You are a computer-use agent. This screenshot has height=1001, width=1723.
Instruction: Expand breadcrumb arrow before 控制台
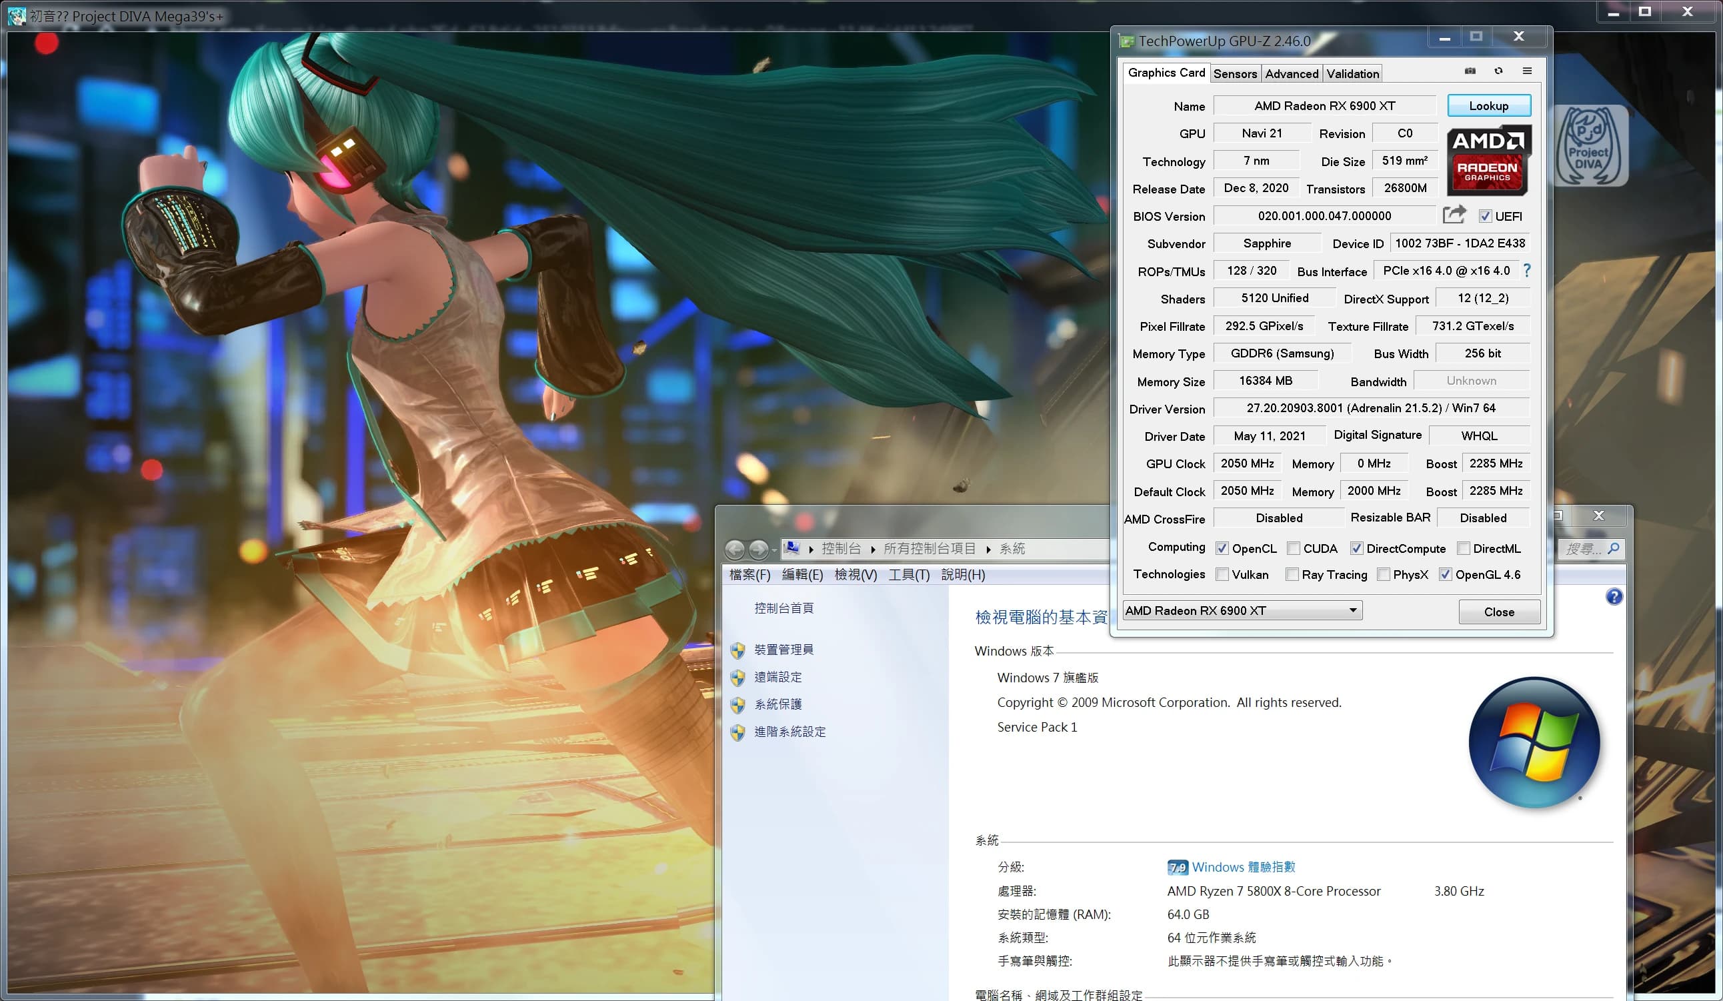(811, 549)
